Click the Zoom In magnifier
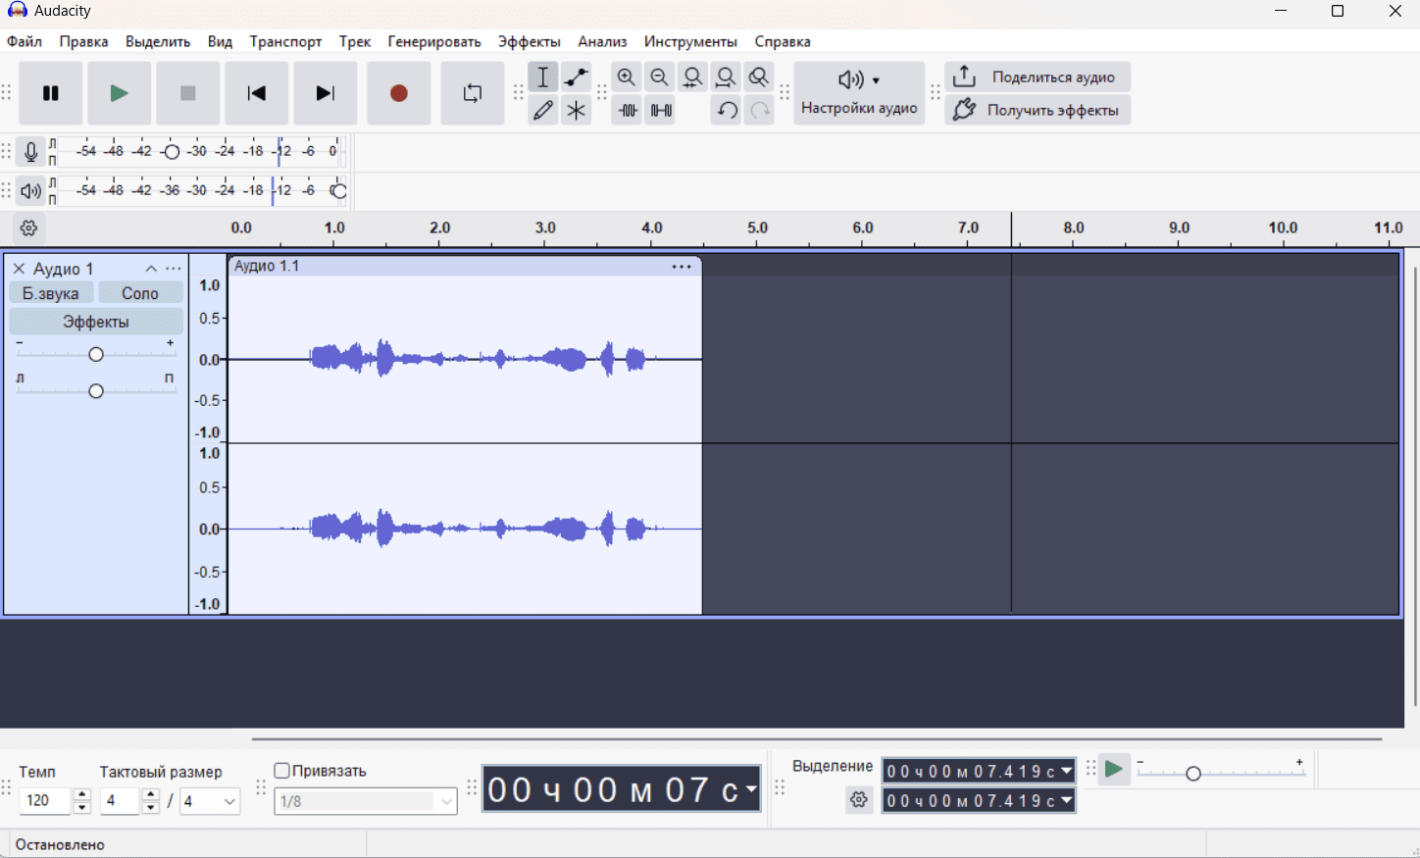1420x858 pixels. (627, 77)
